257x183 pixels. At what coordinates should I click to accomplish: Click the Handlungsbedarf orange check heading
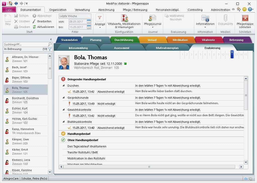click(x=79, y=134)
